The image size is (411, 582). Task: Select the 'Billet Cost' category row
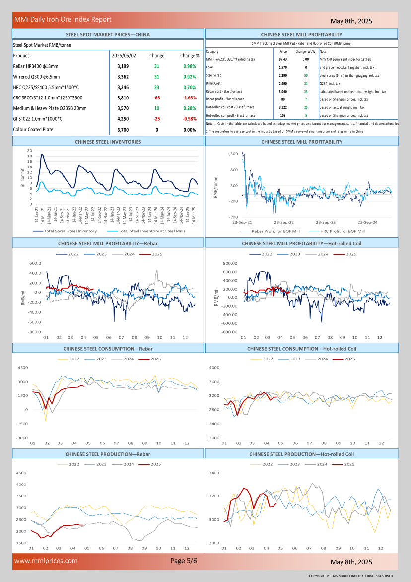pos(301,84)
